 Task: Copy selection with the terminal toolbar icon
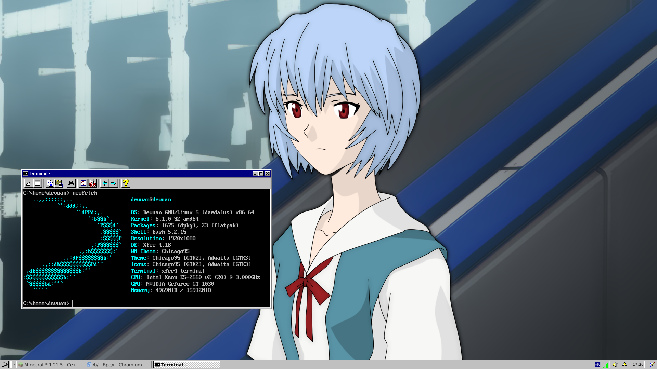coord(50,183)
